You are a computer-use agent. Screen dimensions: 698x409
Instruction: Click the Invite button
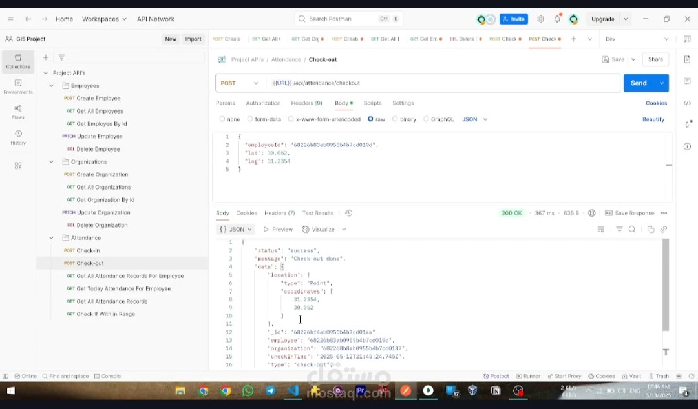pyautogui.click(x=513, y=19)
